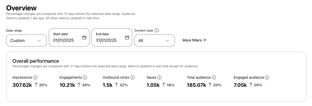Click the Total audience metric label

point(199,77)
